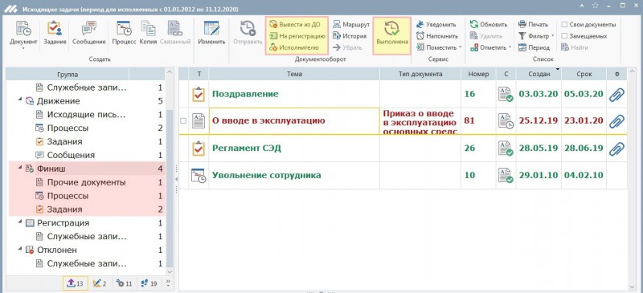The width and height of the screenshot is (643, 293).
Task: Open attachment paperclip for Поздравление
Action: coord(616,94)
